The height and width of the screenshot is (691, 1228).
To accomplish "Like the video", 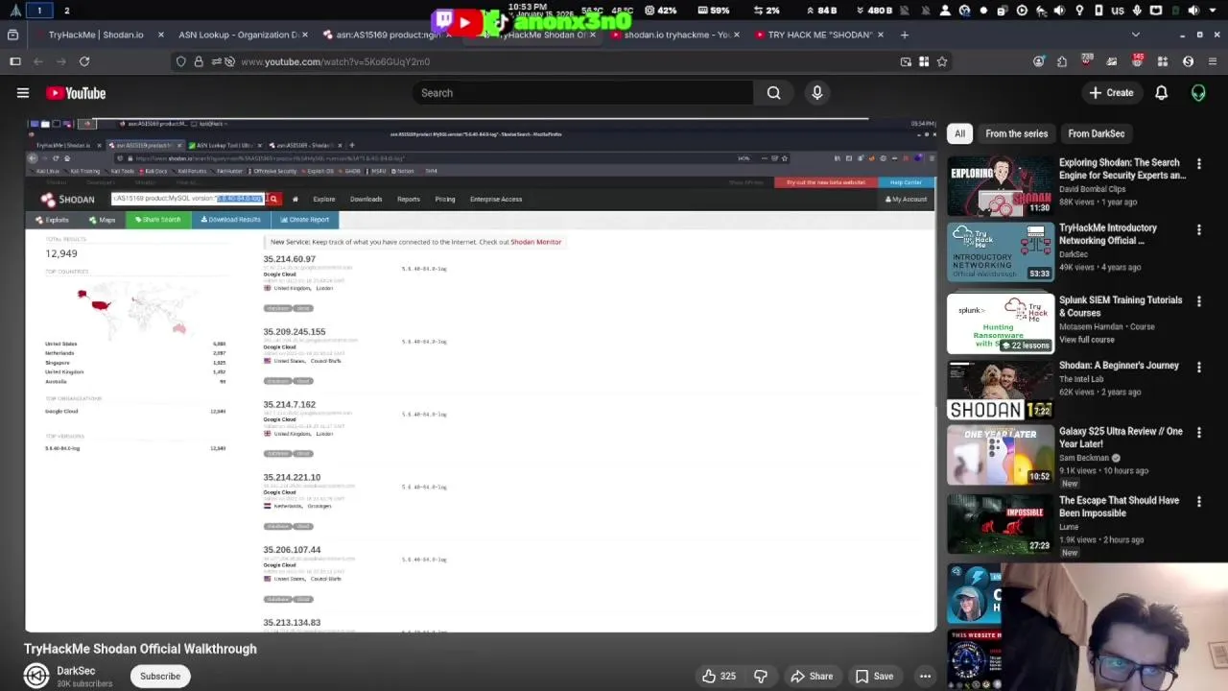I will click(719, 676).
